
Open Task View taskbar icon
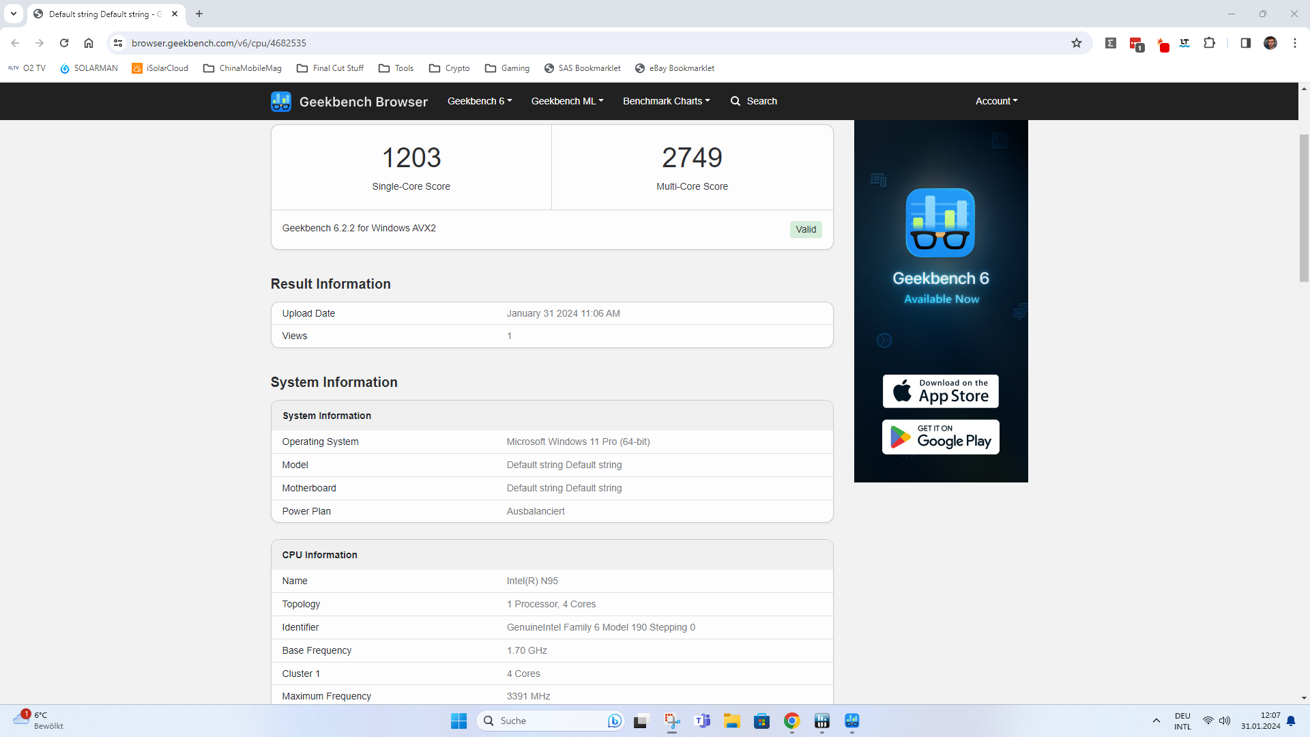tap(640, 721)
